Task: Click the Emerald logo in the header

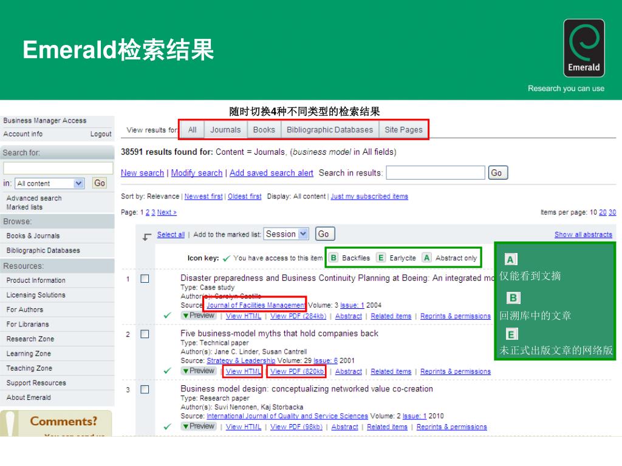Action: tap(584, 48)
